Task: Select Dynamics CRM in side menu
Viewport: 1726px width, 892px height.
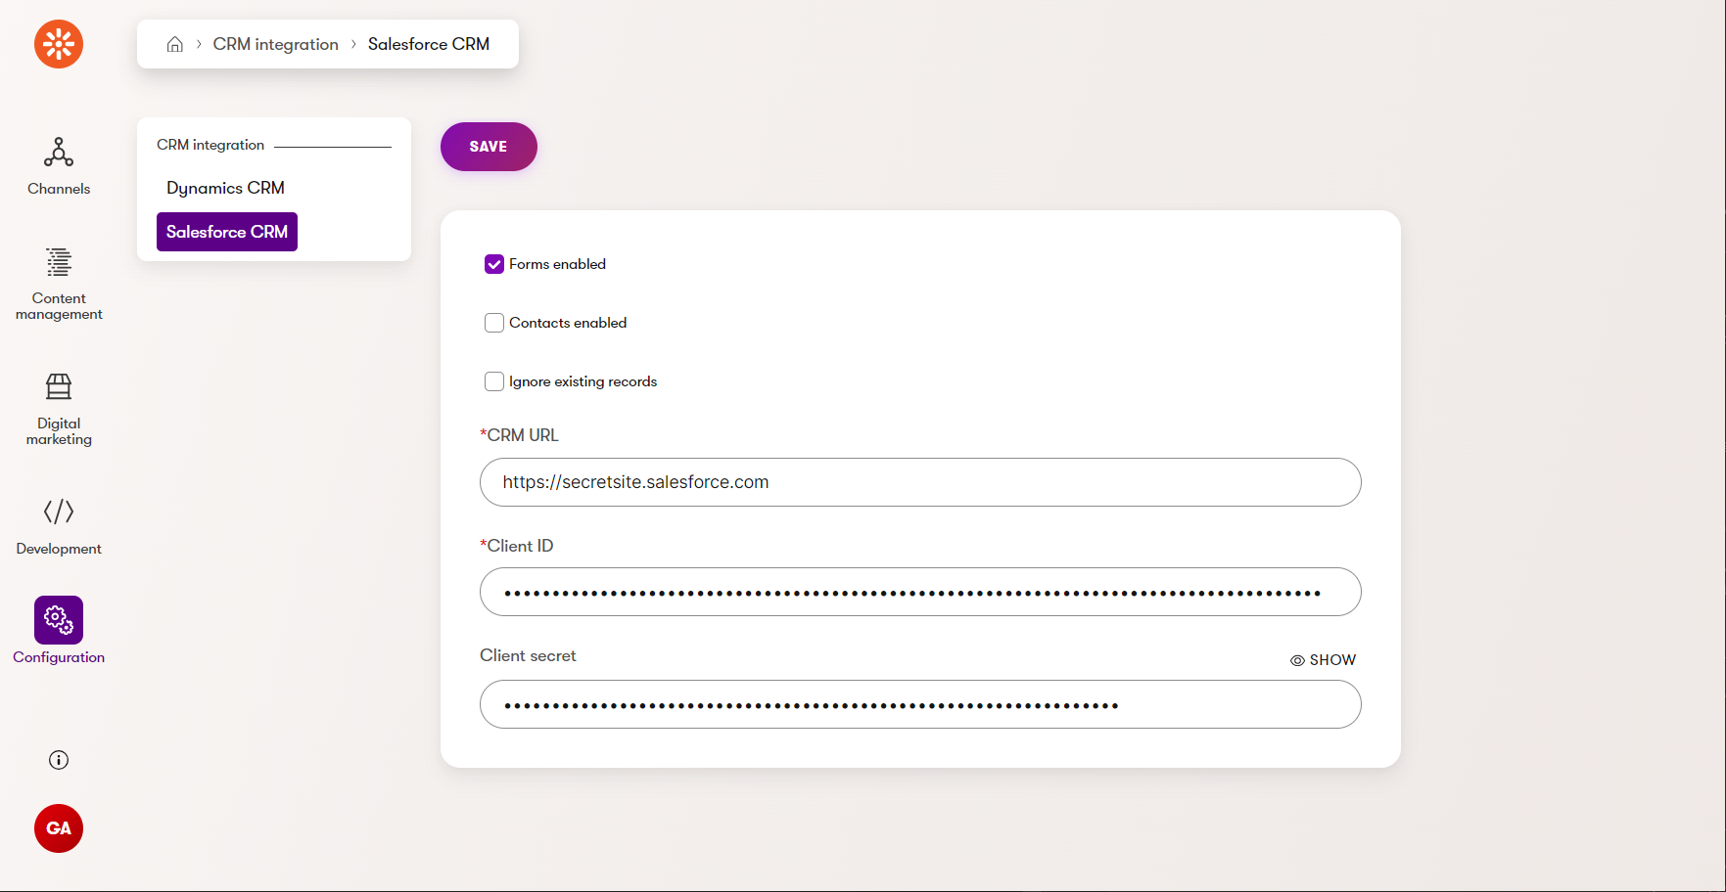Action: click(x=225, y=188)
